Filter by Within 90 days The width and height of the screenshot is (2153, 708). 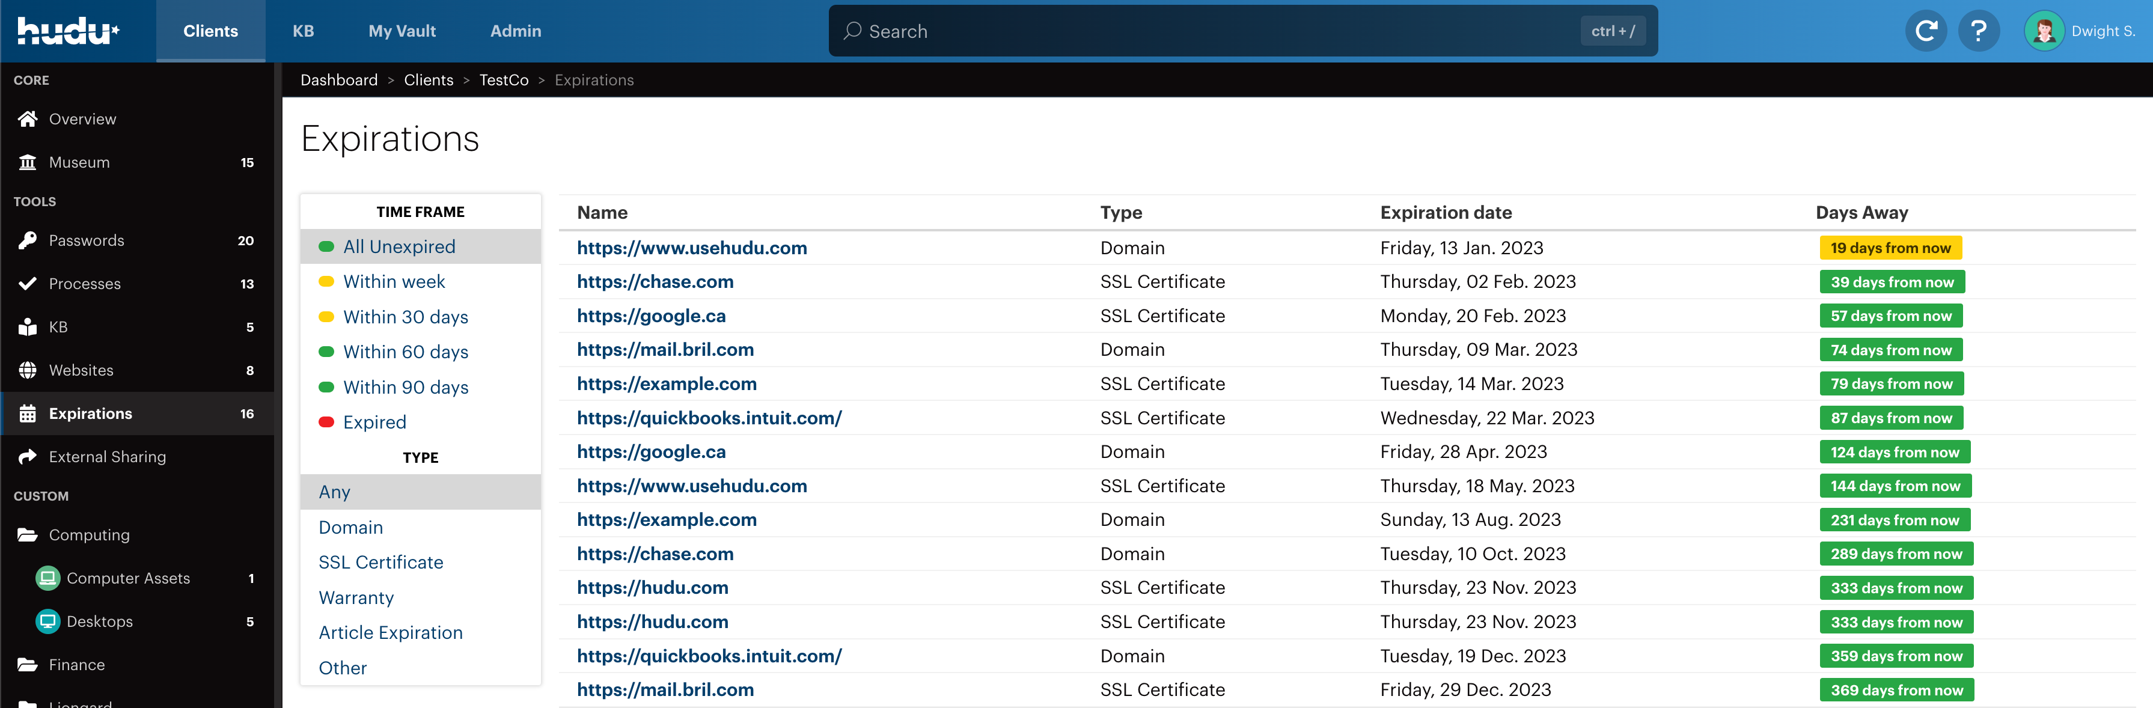[420, 387]
